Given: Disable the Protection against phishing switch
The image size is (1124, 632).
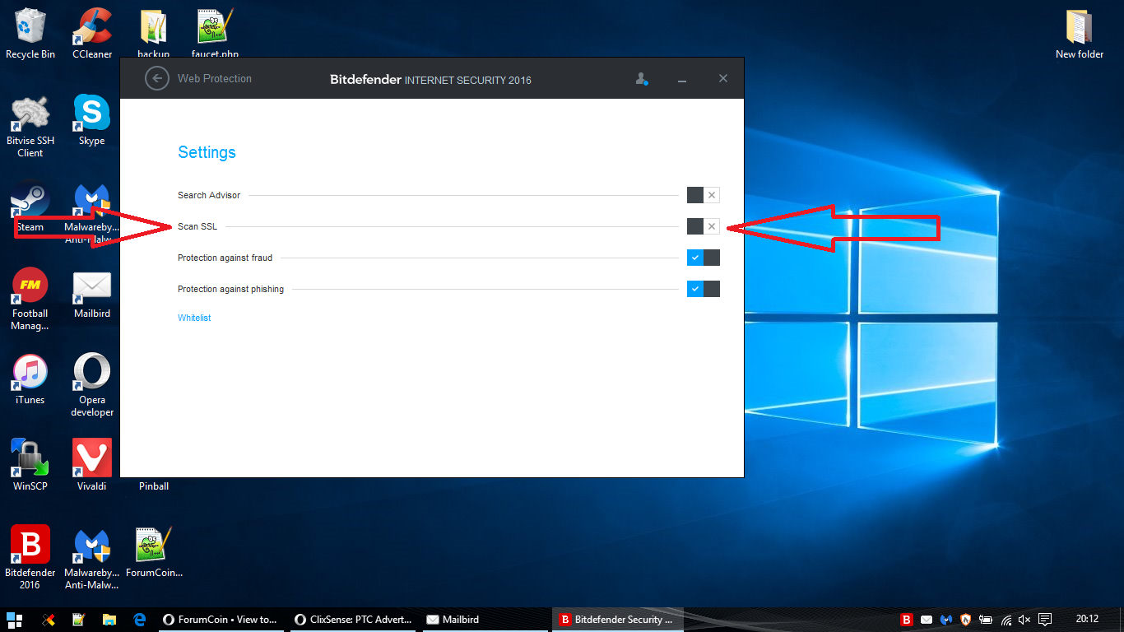Looking at the screenshot, I should point(704,289).
